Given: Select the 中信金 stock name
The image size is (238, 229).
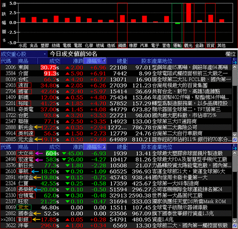Looking at the screenshot, I should 26,177.
